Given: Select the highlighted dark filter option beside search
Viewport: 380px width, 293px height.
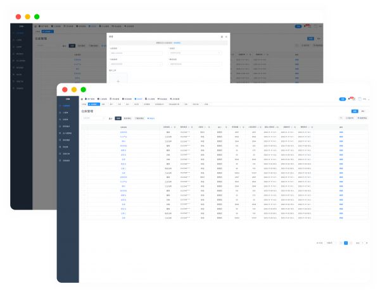Looking at the screenshot, I should point(118,118).
